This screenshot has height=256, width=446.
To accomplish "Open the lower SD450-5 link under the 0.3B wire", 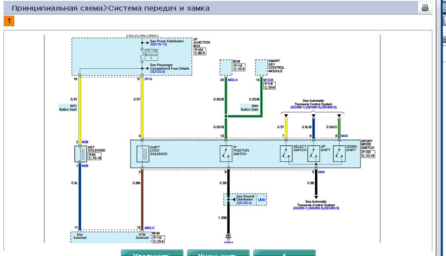I will point(332,208).
